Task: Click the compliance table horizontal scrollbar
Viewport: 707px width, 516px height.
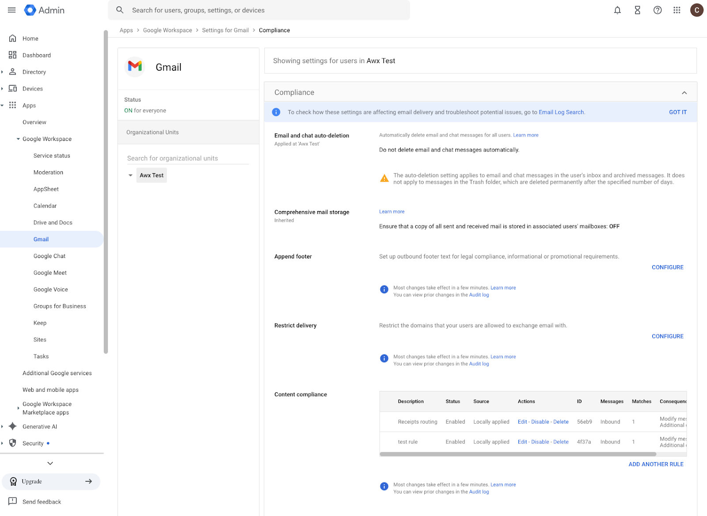Action: pos(517,454)
